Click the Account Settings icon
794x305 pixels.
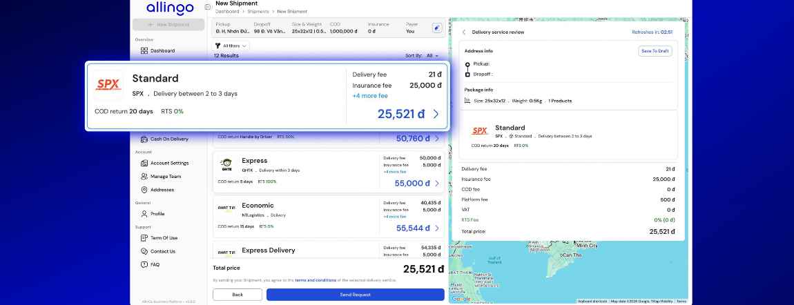144,164
